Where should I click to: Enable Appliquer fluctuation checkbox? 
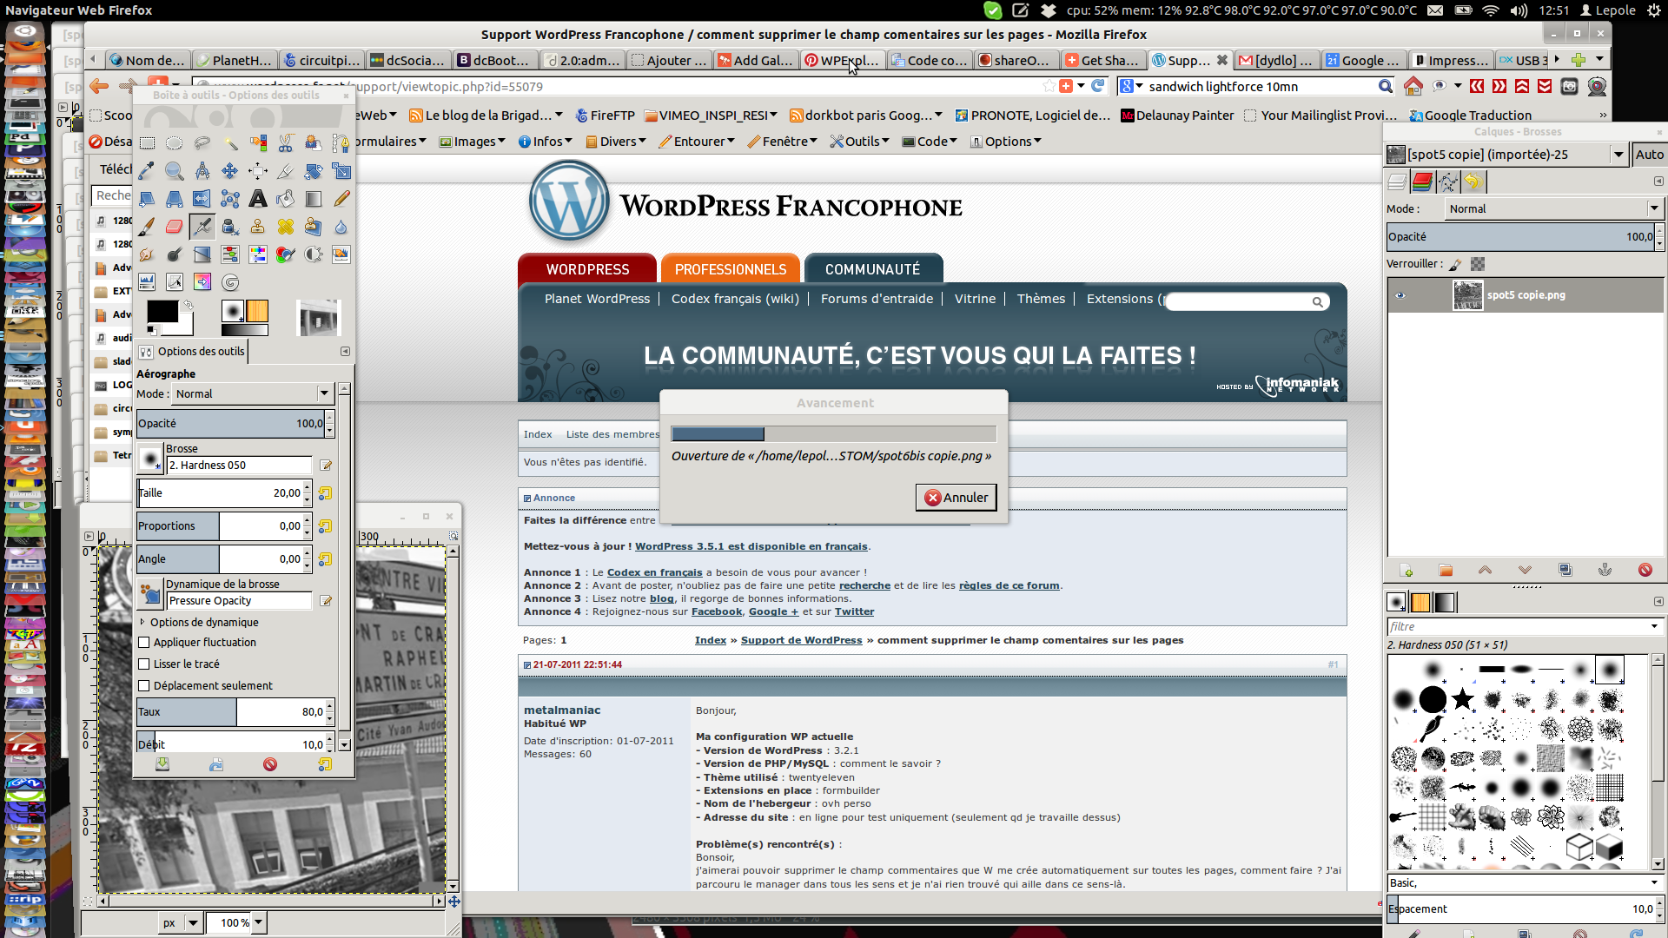pos(144,643)
